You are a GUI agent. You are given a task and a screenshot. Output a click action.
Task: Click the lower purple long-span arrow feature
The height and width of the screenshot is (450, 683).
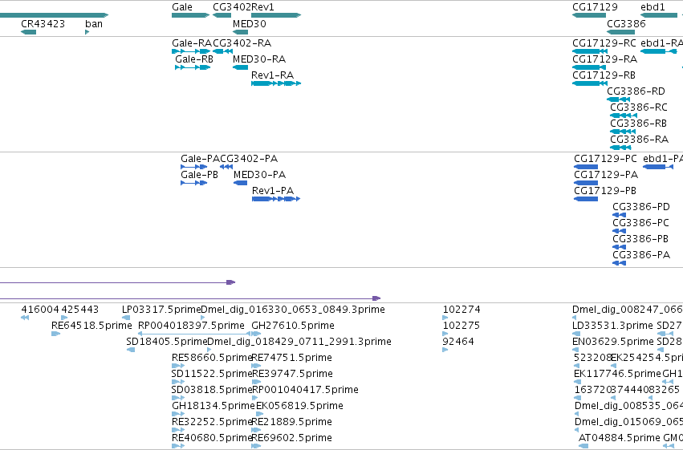(x=190, y=298)
